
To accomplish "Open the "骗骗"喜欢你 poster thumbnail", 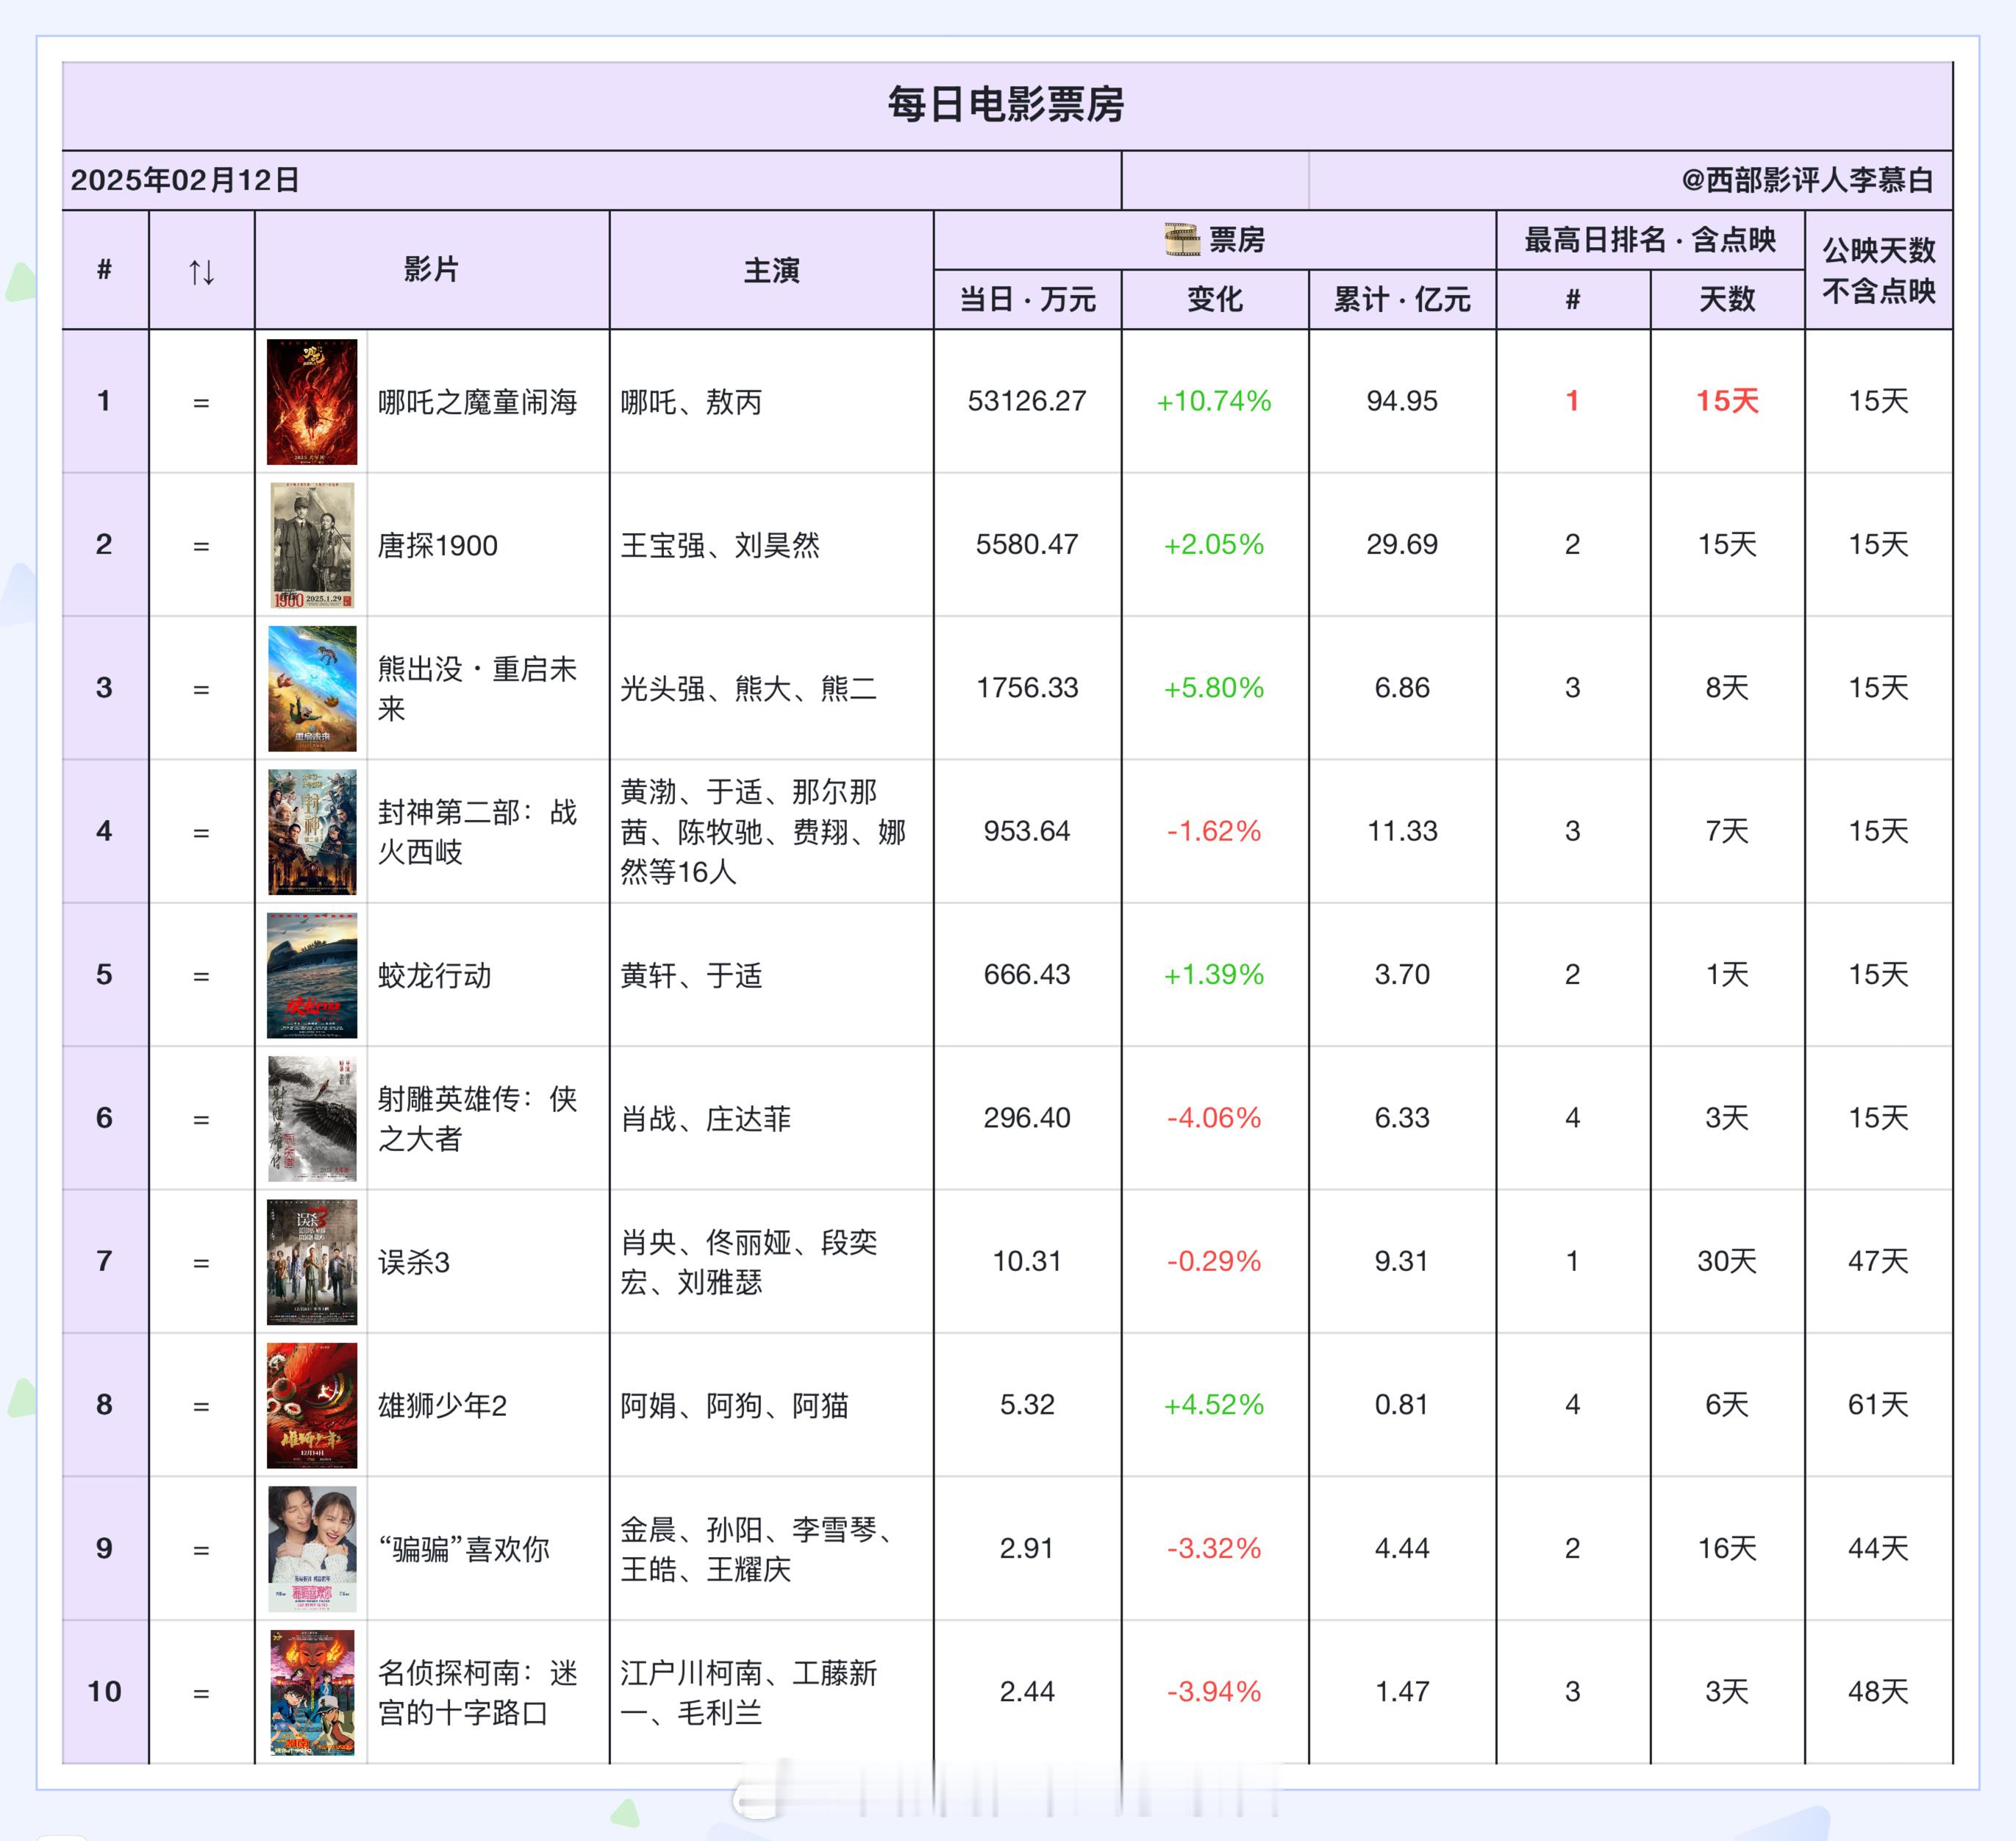I will pyautogui.click(x=312, y=1549).
